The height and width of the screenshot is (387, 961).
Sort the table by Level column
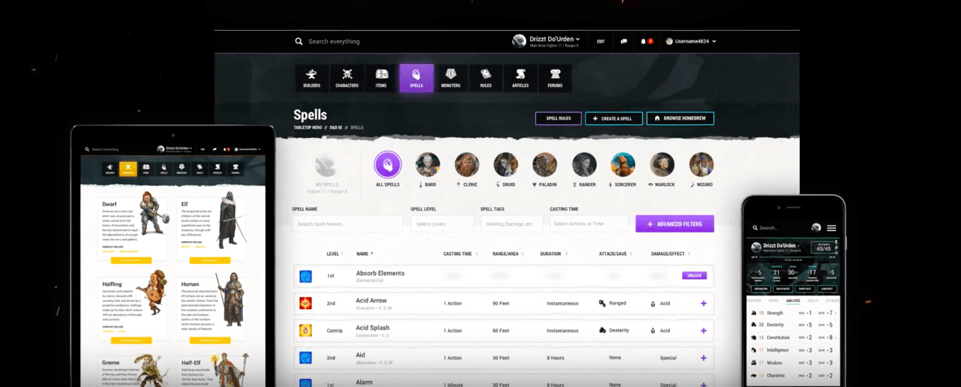coord(334,254)
